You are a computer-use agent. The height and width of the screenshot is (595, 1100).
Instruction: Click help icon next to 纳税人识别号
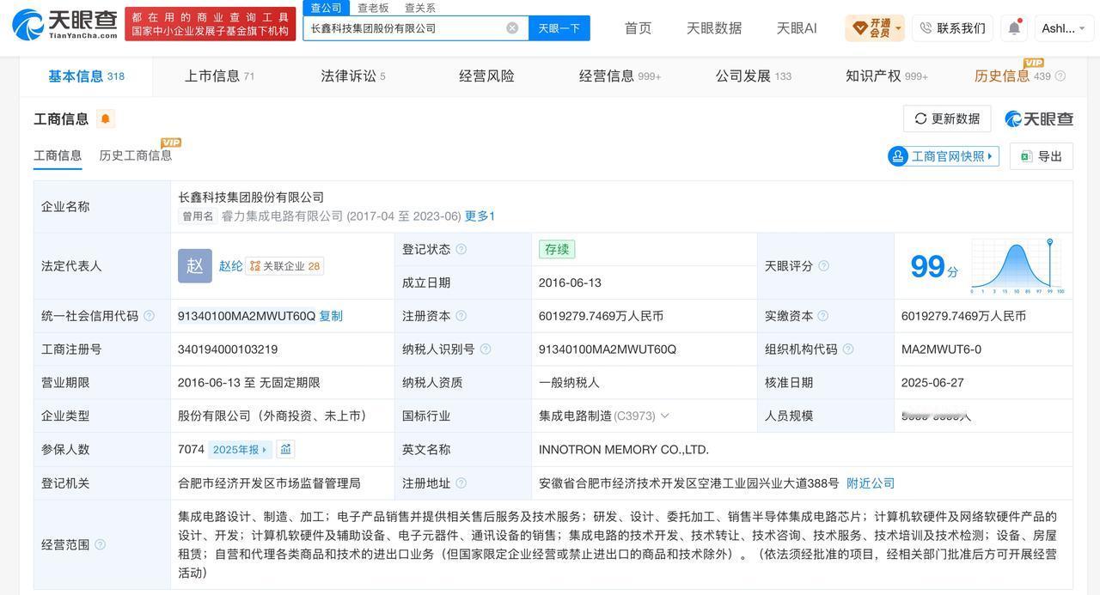coord(486,349)
